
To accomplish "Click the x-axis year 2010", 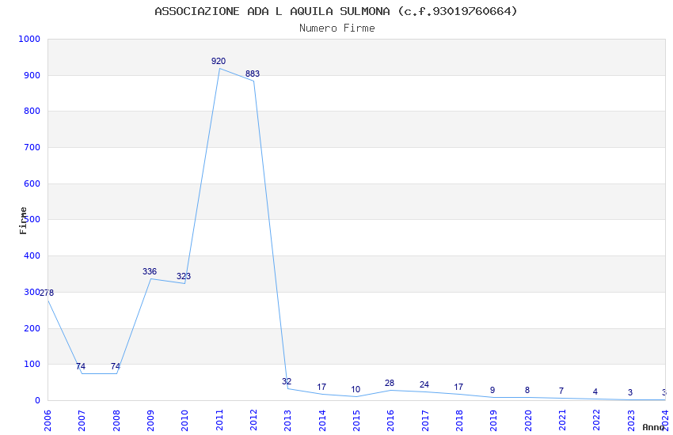I will [185, 420].
